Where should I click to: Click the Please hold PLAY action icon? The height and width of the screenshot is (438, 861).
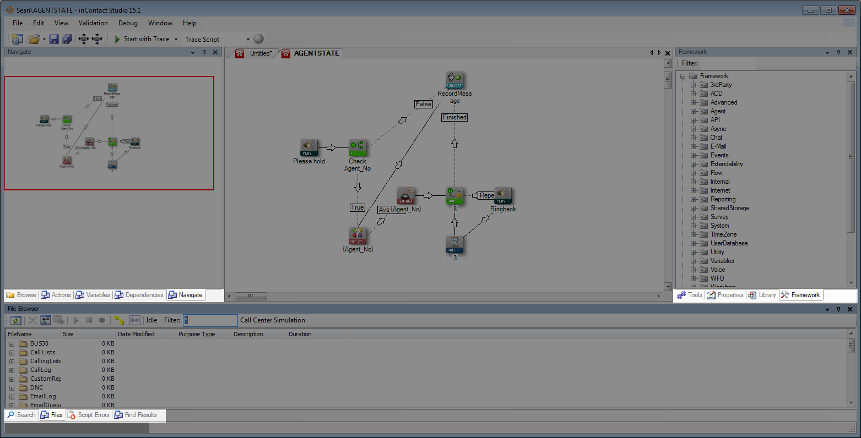pyautogui.click(x=309, y=148)
